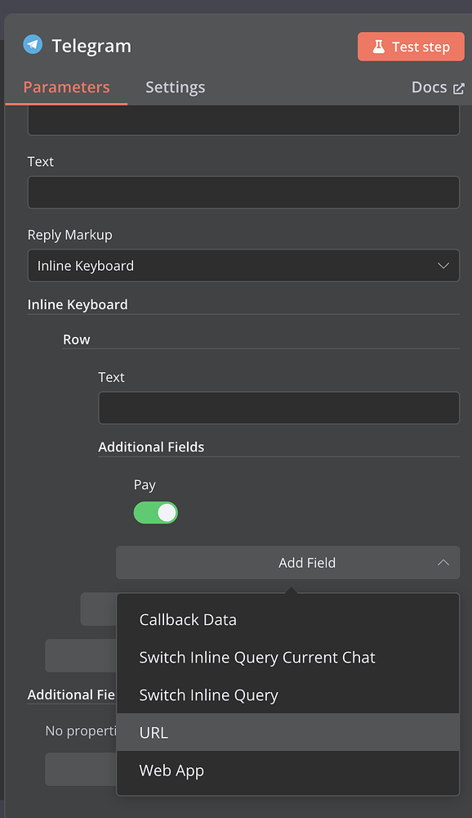This screenshot has height=818, width=472.
Task: Click the chevron on the Inline Keyboard dropdown
Action: click(x=443, y=265)
